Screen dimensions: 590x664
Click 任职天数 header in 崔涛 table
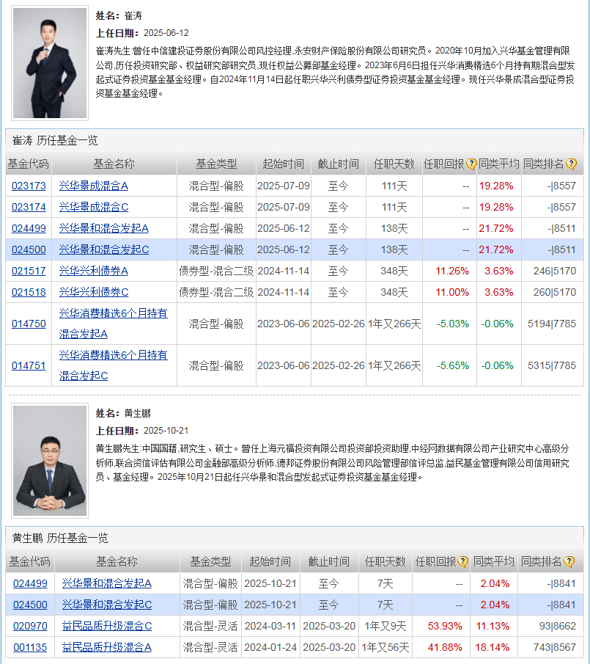point(394,164)
